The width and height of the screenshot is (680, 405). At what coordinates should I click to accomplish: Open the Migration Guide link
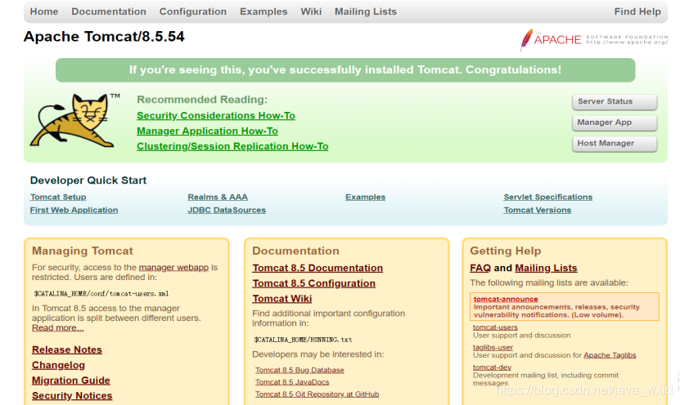[x=70, y=381]
